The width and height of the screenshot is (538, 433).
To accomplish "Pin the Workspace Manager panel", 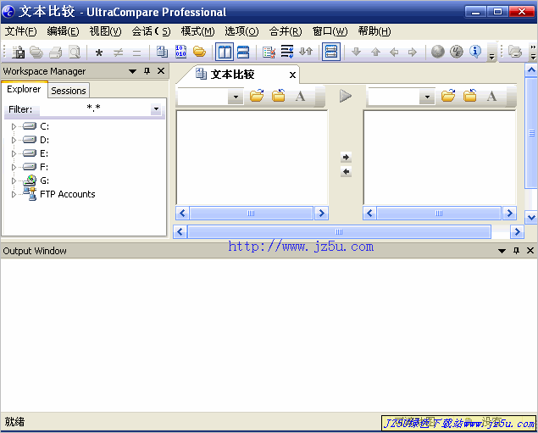I will point(147,71).
